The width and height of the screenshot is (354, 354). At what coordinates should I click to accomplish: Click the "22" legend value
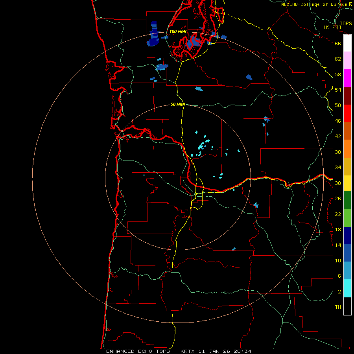[338, 214]
